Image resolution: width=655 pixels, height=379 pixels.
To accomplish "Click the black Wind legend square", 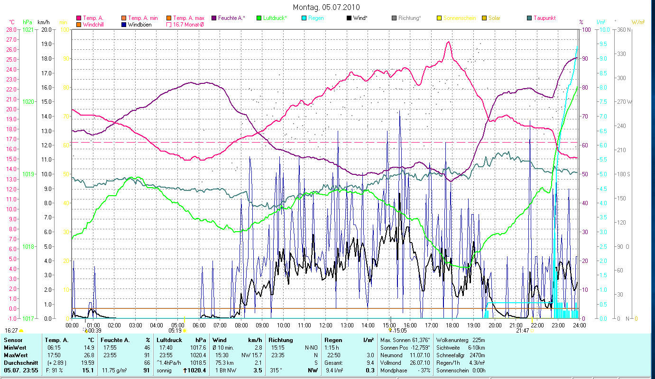I will [x=349, y=18].
